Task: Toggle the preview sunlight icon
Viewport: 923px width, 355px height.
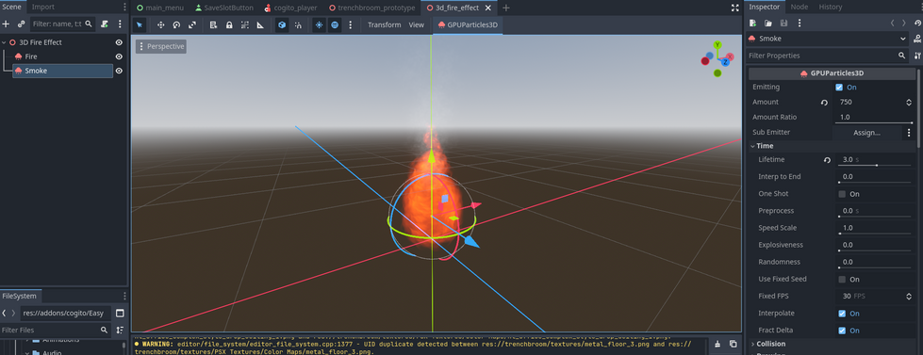Action: coord(319,25)
